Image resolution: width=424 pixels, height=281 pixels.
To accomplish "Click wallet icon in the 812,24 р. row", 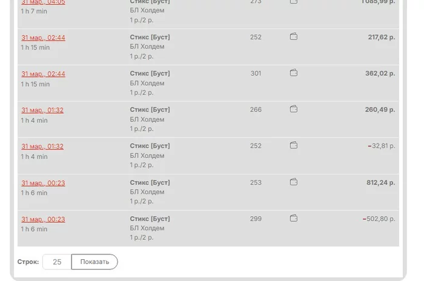I will [x=294, y=182].
